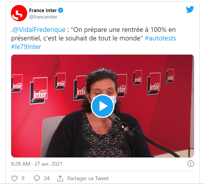Click the Twitter bird logo

[190, 9]
